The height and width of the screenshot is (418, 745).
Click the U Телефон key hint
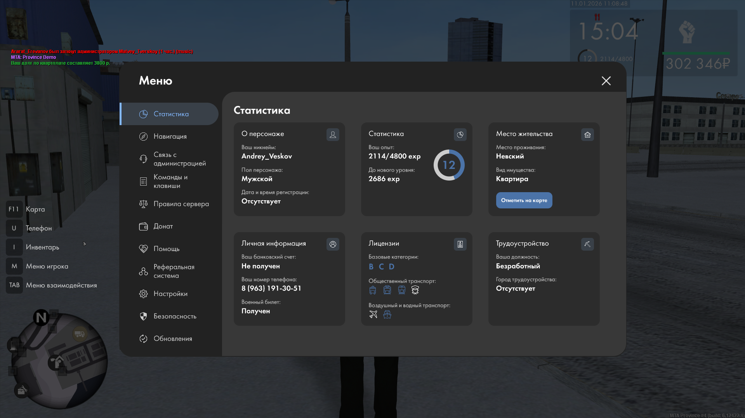pos(29,228)
